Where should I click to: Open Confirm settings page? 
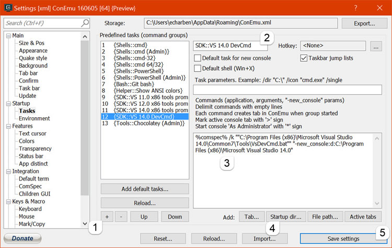click(x=29, y=81)
